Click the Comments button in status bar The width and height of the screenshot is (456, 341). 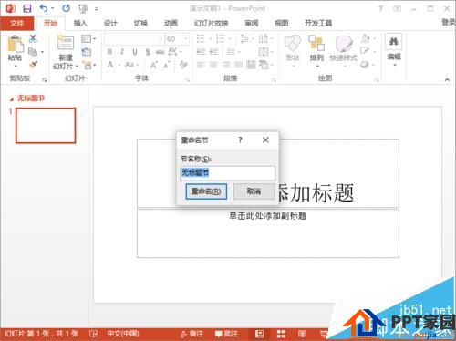(x=226, y=334)
